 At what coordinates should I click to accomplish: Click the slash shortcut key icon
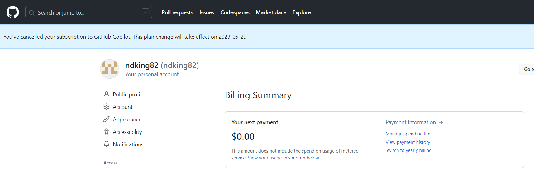[145, 12]
